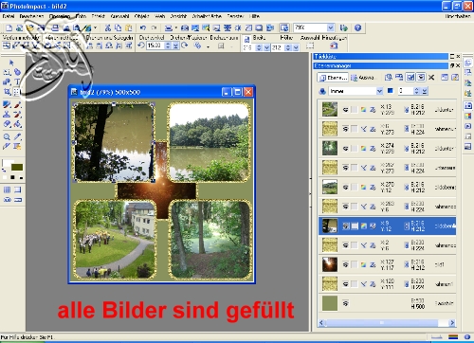Click the rotate-by-angle icon left of 15.00
Screen dimensions: 474x343
pos(141,45)
